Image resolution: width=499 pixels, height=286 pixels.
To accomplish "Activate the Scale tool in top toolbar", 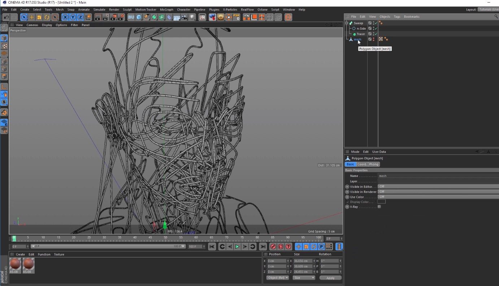I will tap(39, 17).
